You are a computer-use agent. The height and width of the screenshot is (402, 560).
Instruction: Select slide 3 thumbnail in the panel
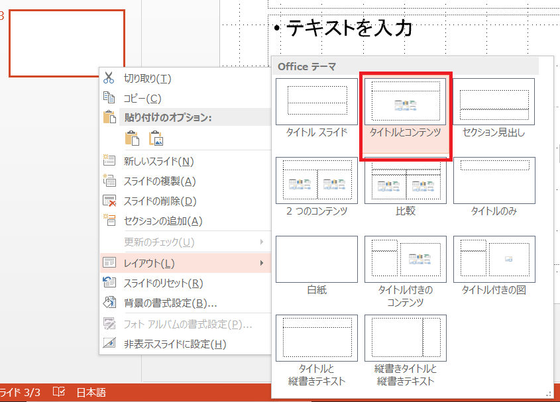coord(67,43)
